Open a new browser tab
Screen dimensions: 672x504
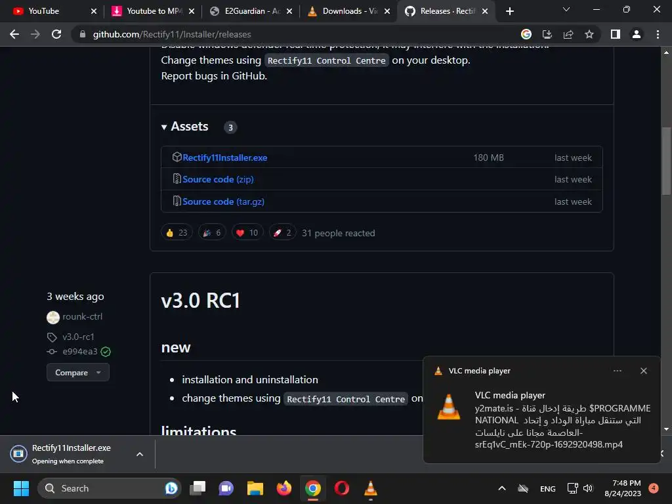pyautogui.click(x=509, y=11)
